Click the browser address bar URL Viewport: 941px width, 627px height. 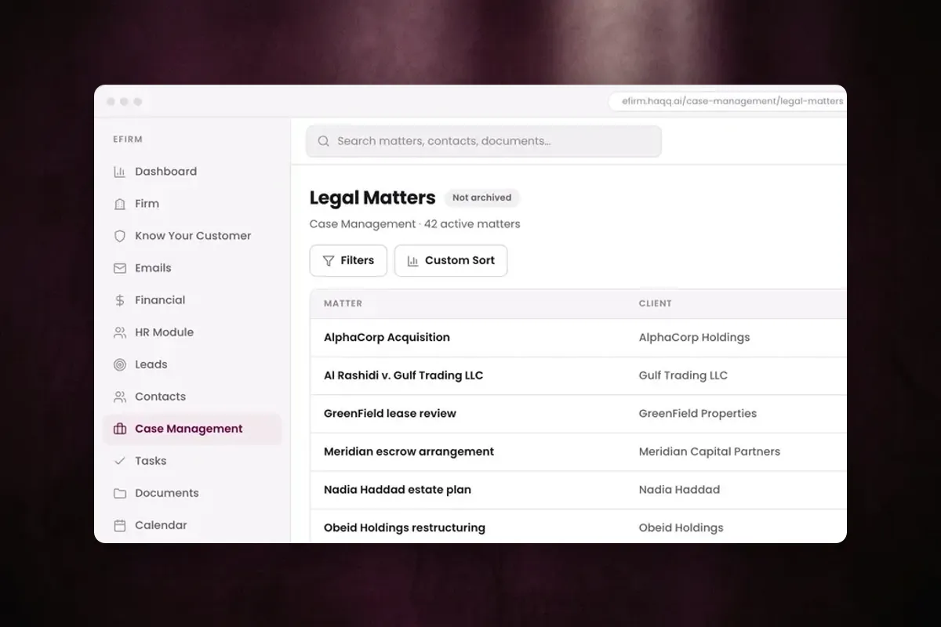click(732, 101)
